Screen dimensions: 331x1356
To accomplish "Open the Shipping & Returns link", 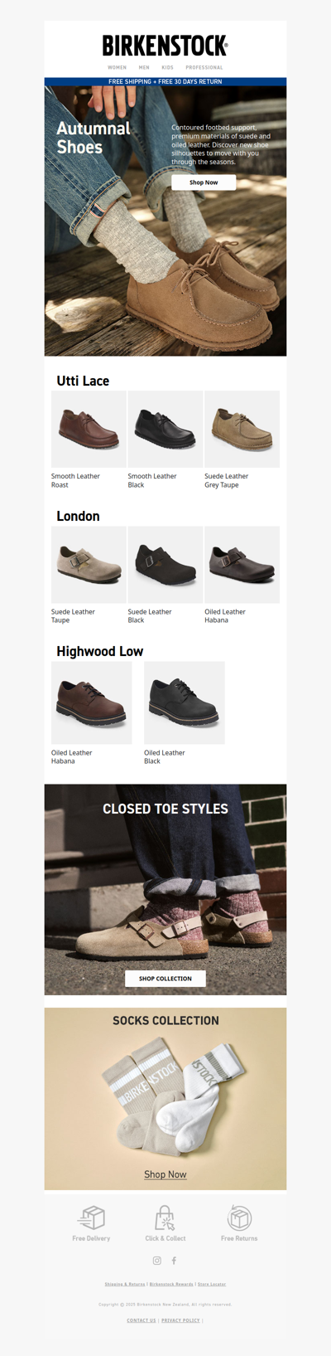I will tap(125, 1284).
